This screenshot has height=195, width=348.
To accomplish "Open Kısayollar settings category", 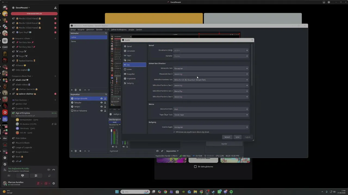I will (134, 74).
